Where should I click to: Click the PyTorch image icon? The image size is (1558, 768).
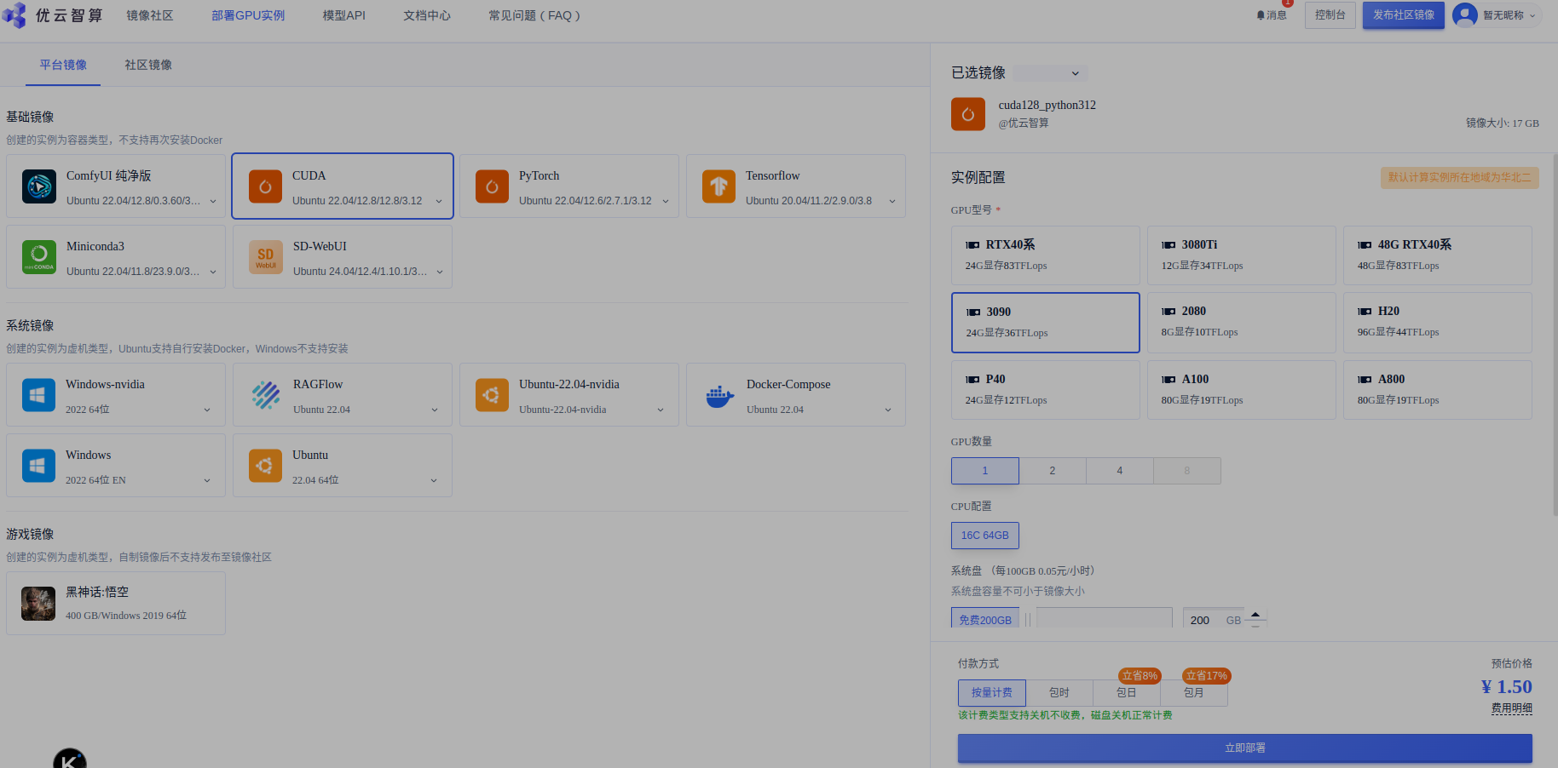[x=492, y=186]
